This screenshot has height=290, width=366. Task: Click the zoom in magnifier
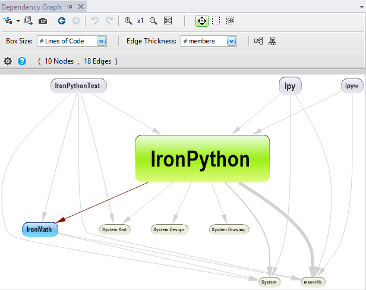128,21
